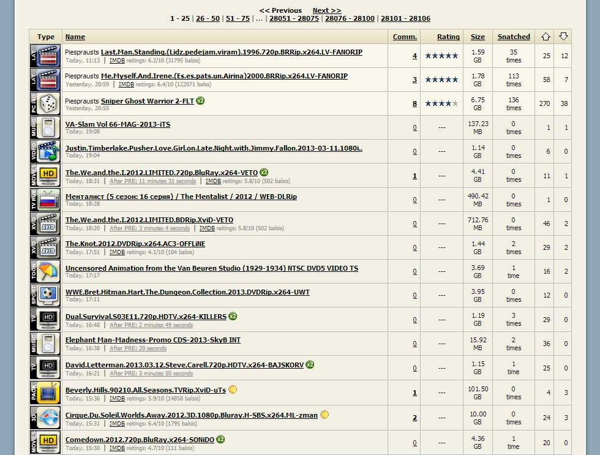Open Sniper Ghost Warrior 2-FLT torrent link
The image size is (600, 455).
tap(148, 101)
